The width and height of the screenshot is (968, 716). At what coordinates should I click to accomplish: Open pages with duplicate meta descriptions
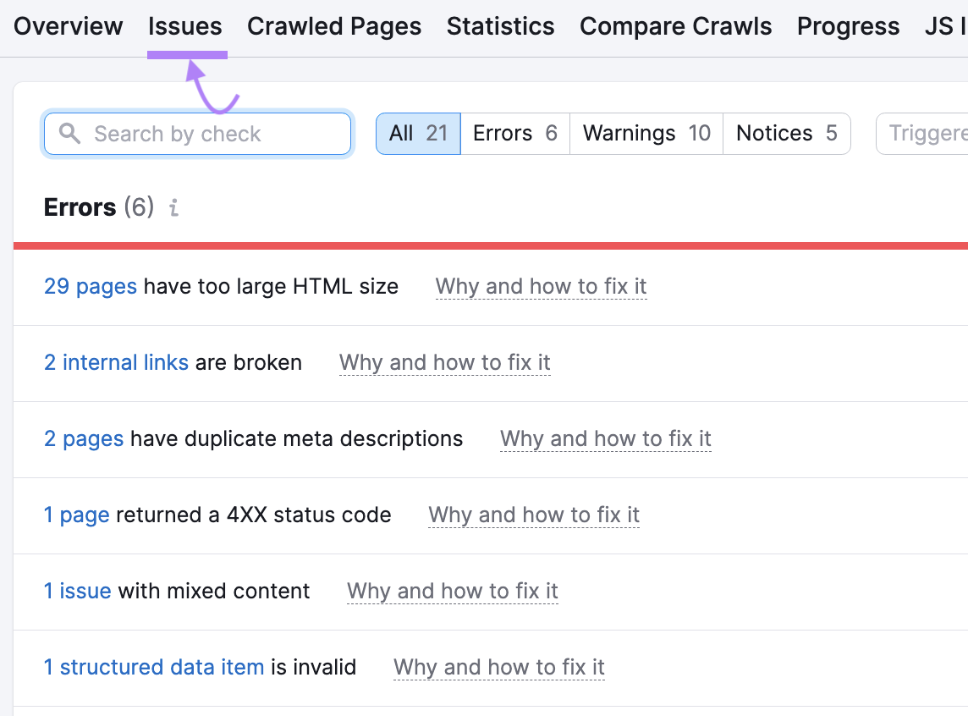(84, 438)
